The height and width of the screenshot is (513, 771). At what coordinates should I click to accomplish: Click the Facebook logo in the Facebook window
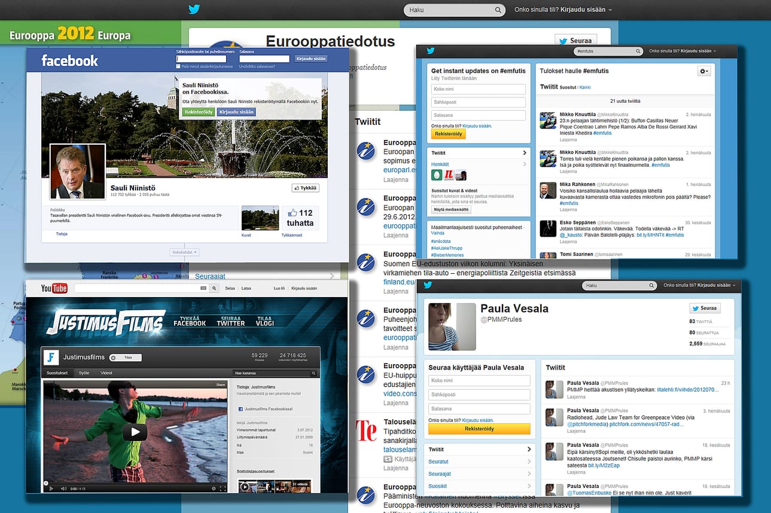[69, 60]
